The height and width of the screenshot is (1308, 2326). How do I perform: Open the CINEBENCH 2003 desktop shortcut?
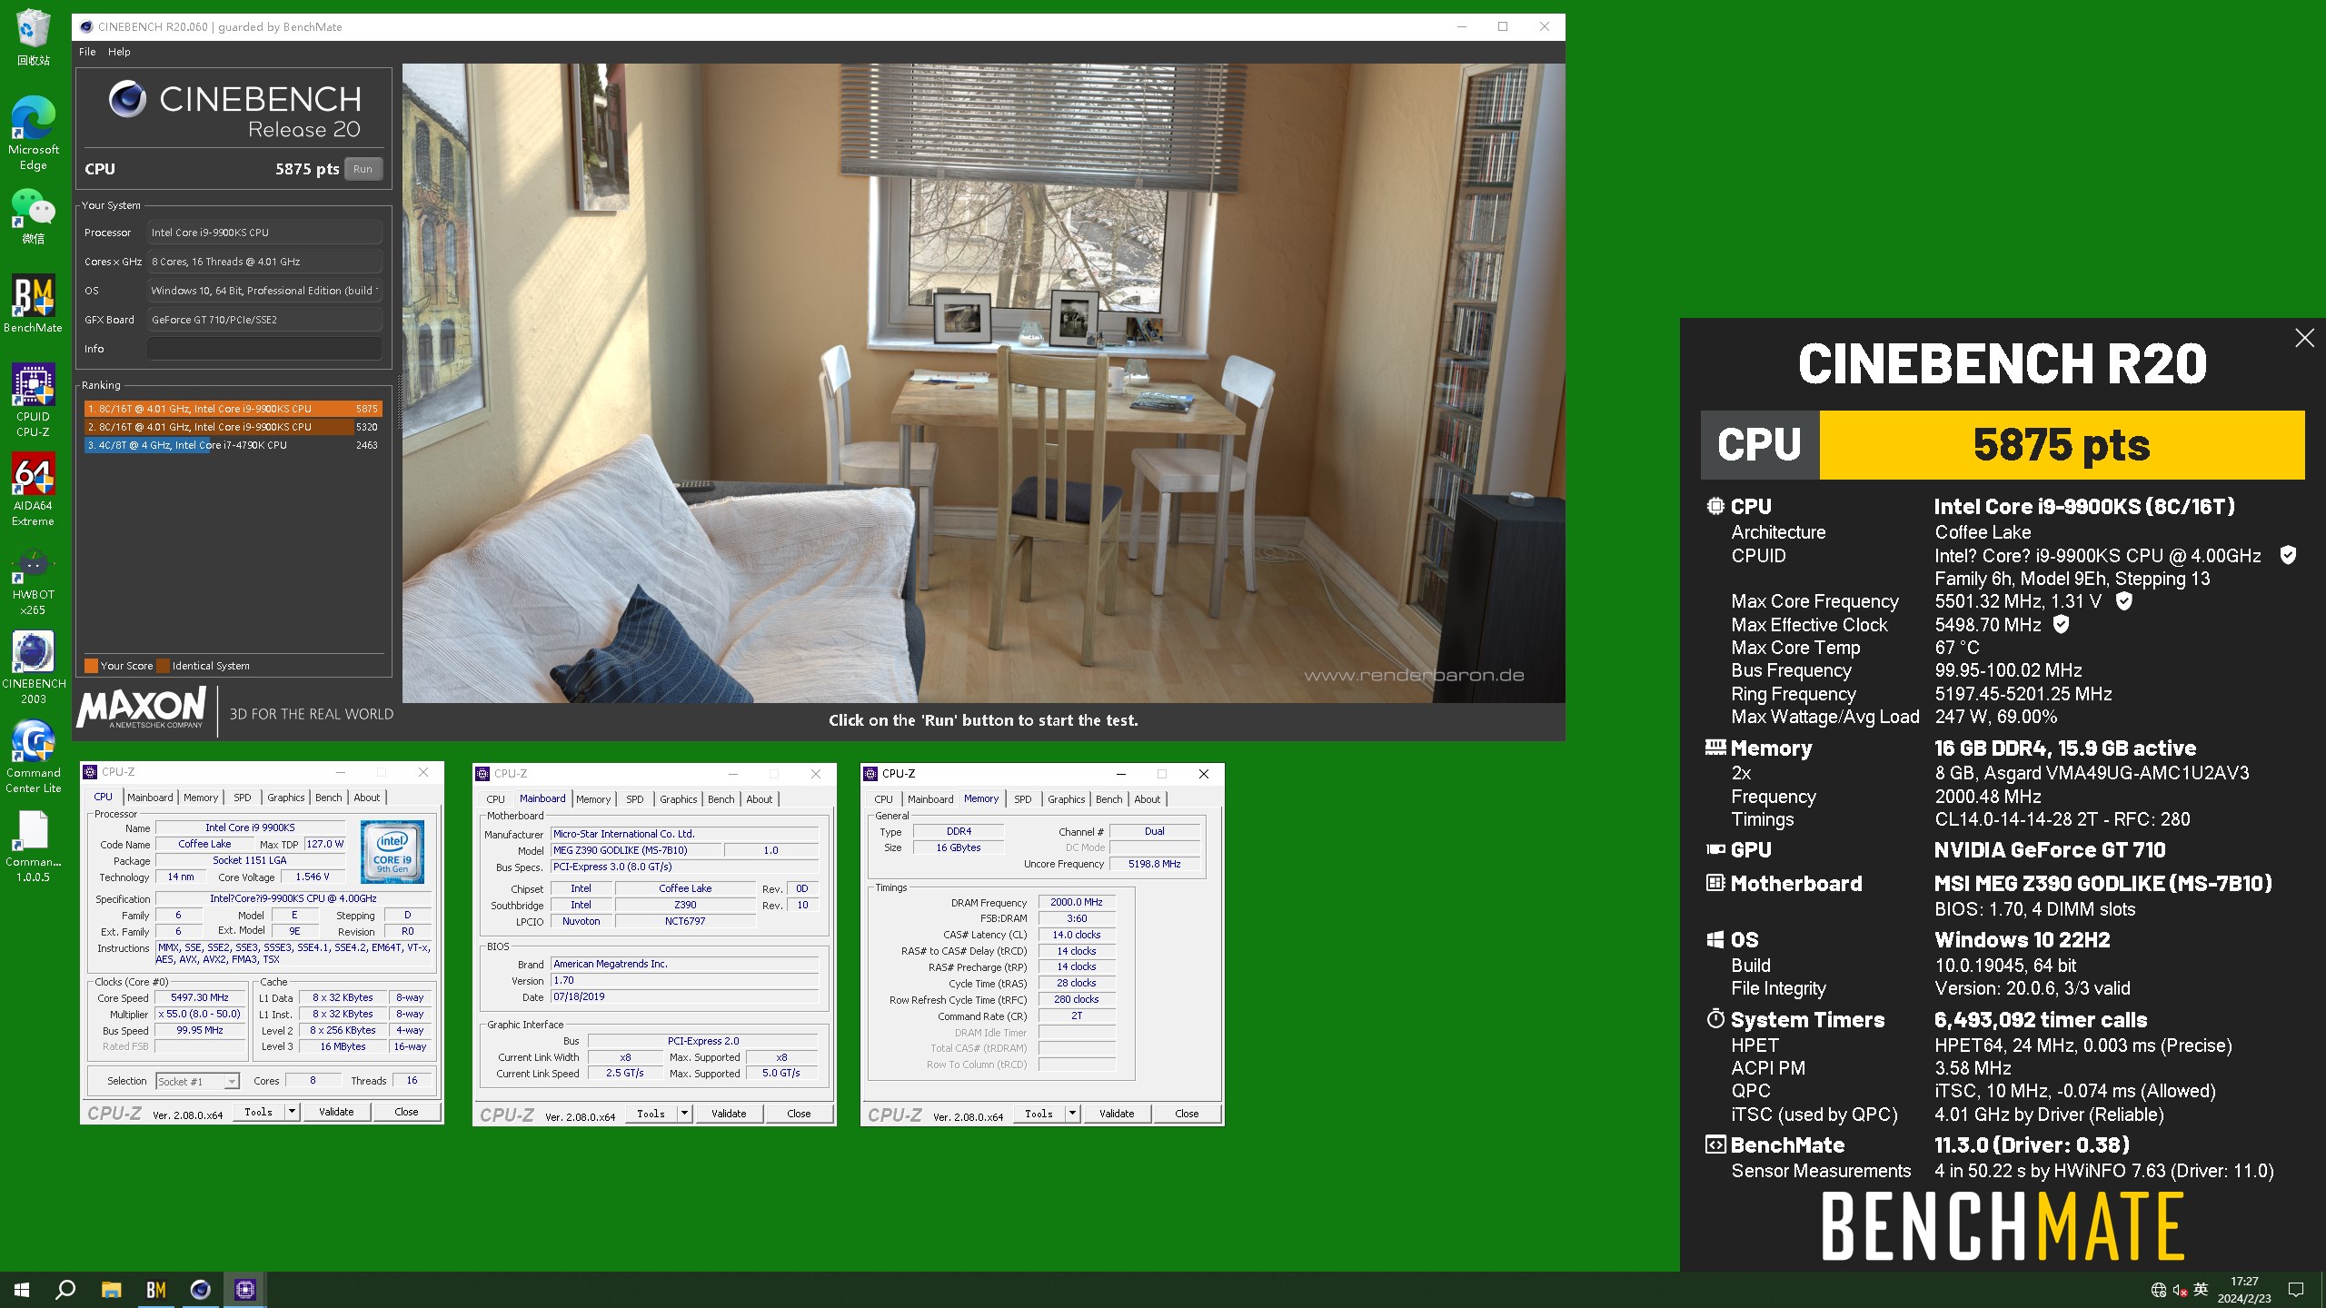point(34,668)
